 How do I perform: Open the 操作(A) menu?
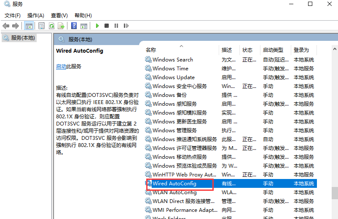(36, 16)
